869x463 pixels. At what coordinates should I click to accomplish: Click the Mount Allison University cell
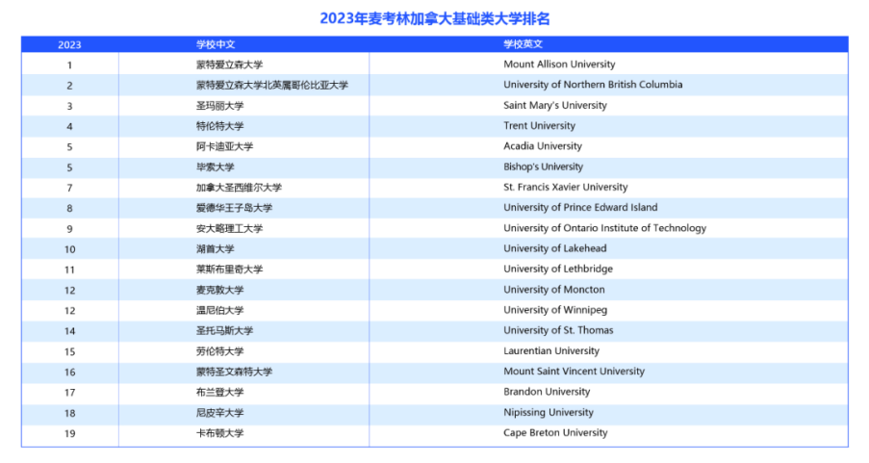[559, 64]
